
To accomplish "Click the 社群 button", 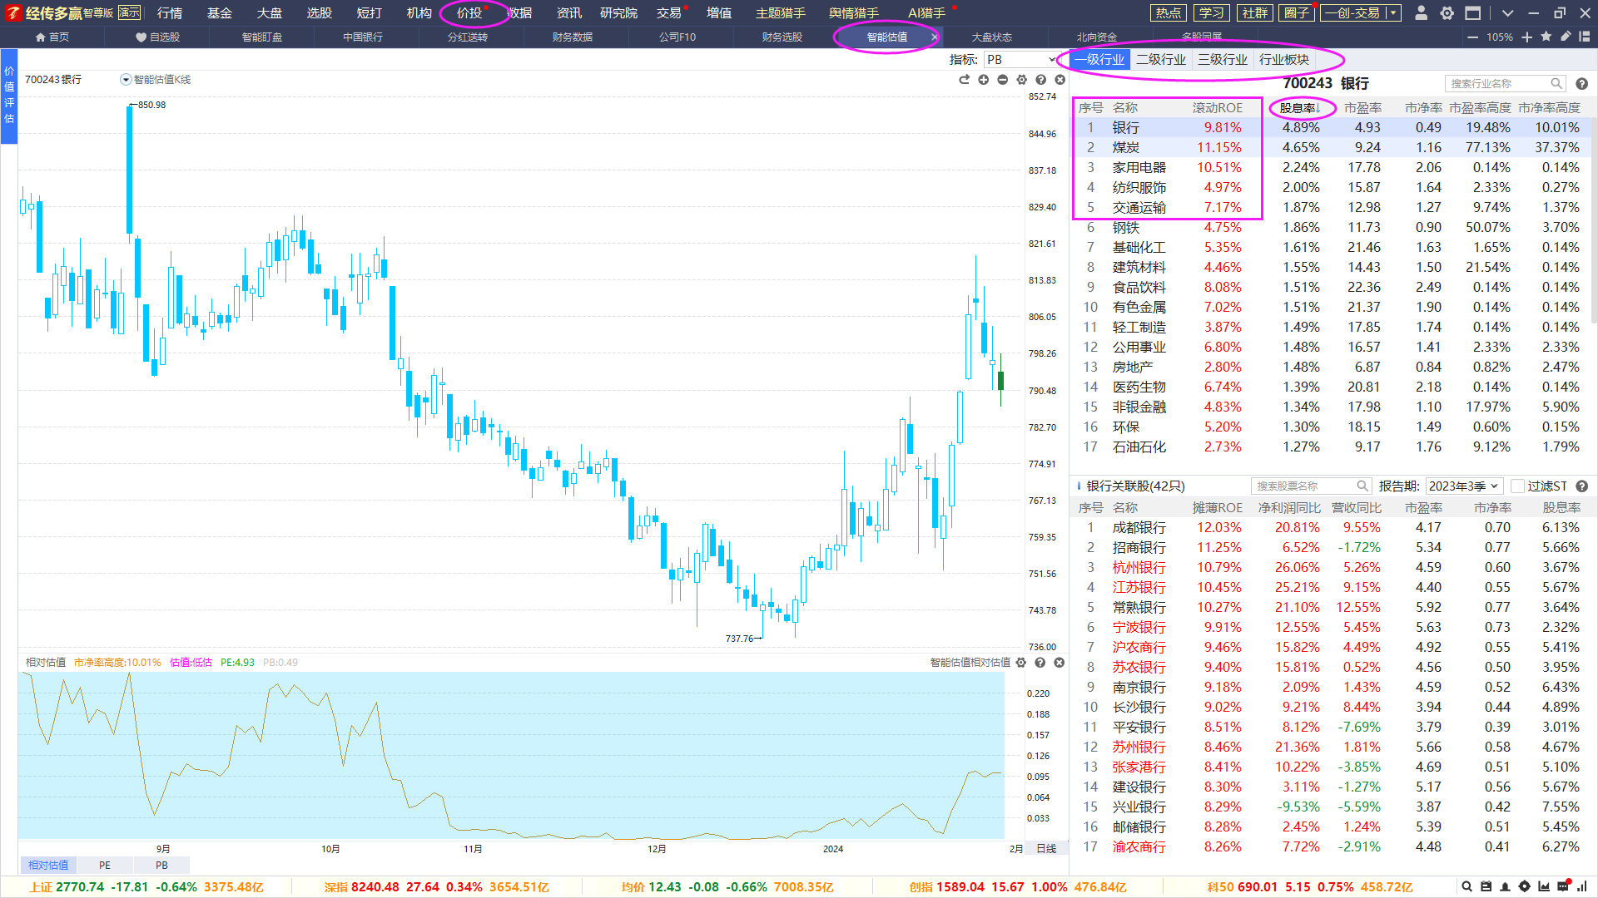I will coord(1255,12).
